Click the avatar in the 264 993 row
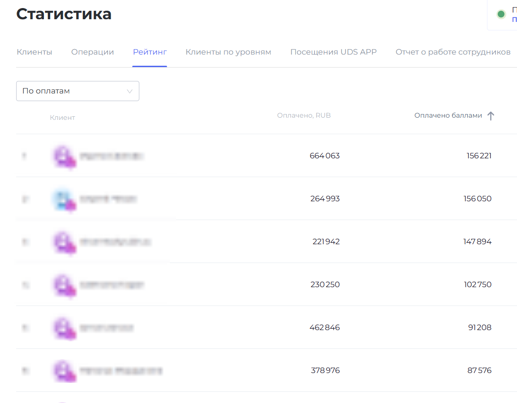517x403 pixels. tap(65, 199)
